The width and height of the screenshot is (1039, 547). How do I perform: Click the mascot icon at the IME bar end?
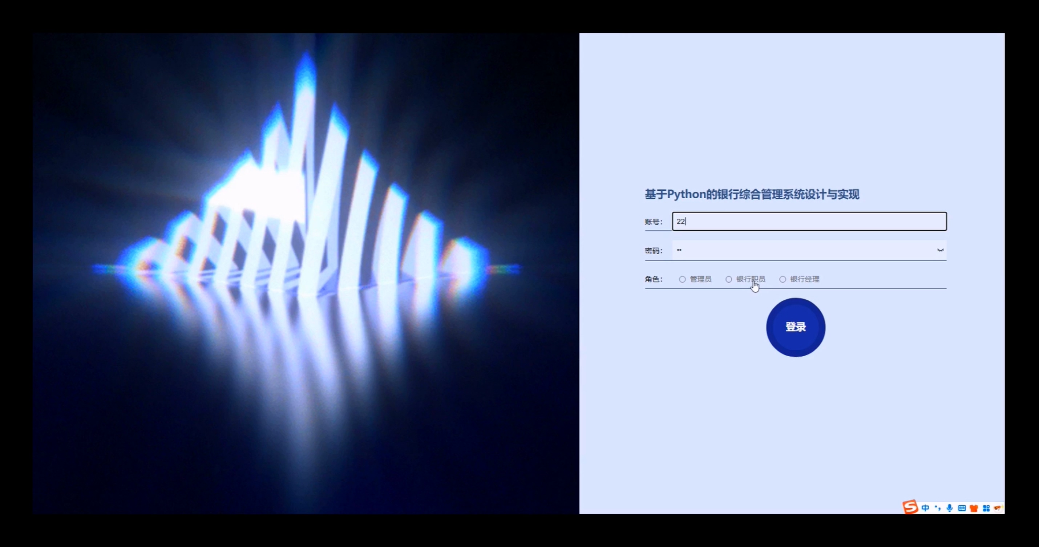[998, 507]
